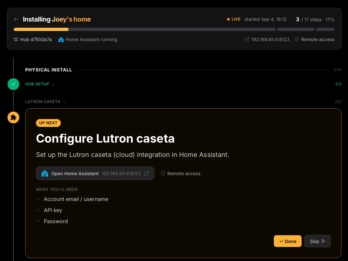Click the Lutron Caseta section label
348x261 pixels.
tap(42, 102)
